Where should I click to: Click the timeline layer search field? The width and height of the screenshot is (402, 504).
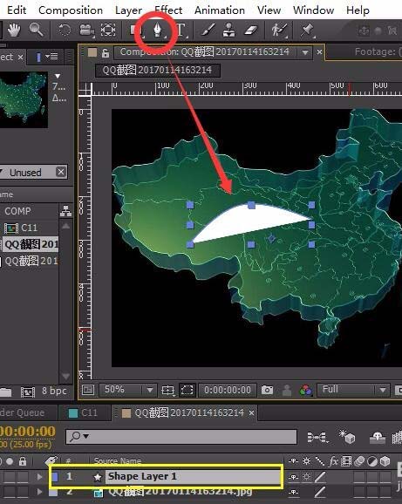pos(181,437)
